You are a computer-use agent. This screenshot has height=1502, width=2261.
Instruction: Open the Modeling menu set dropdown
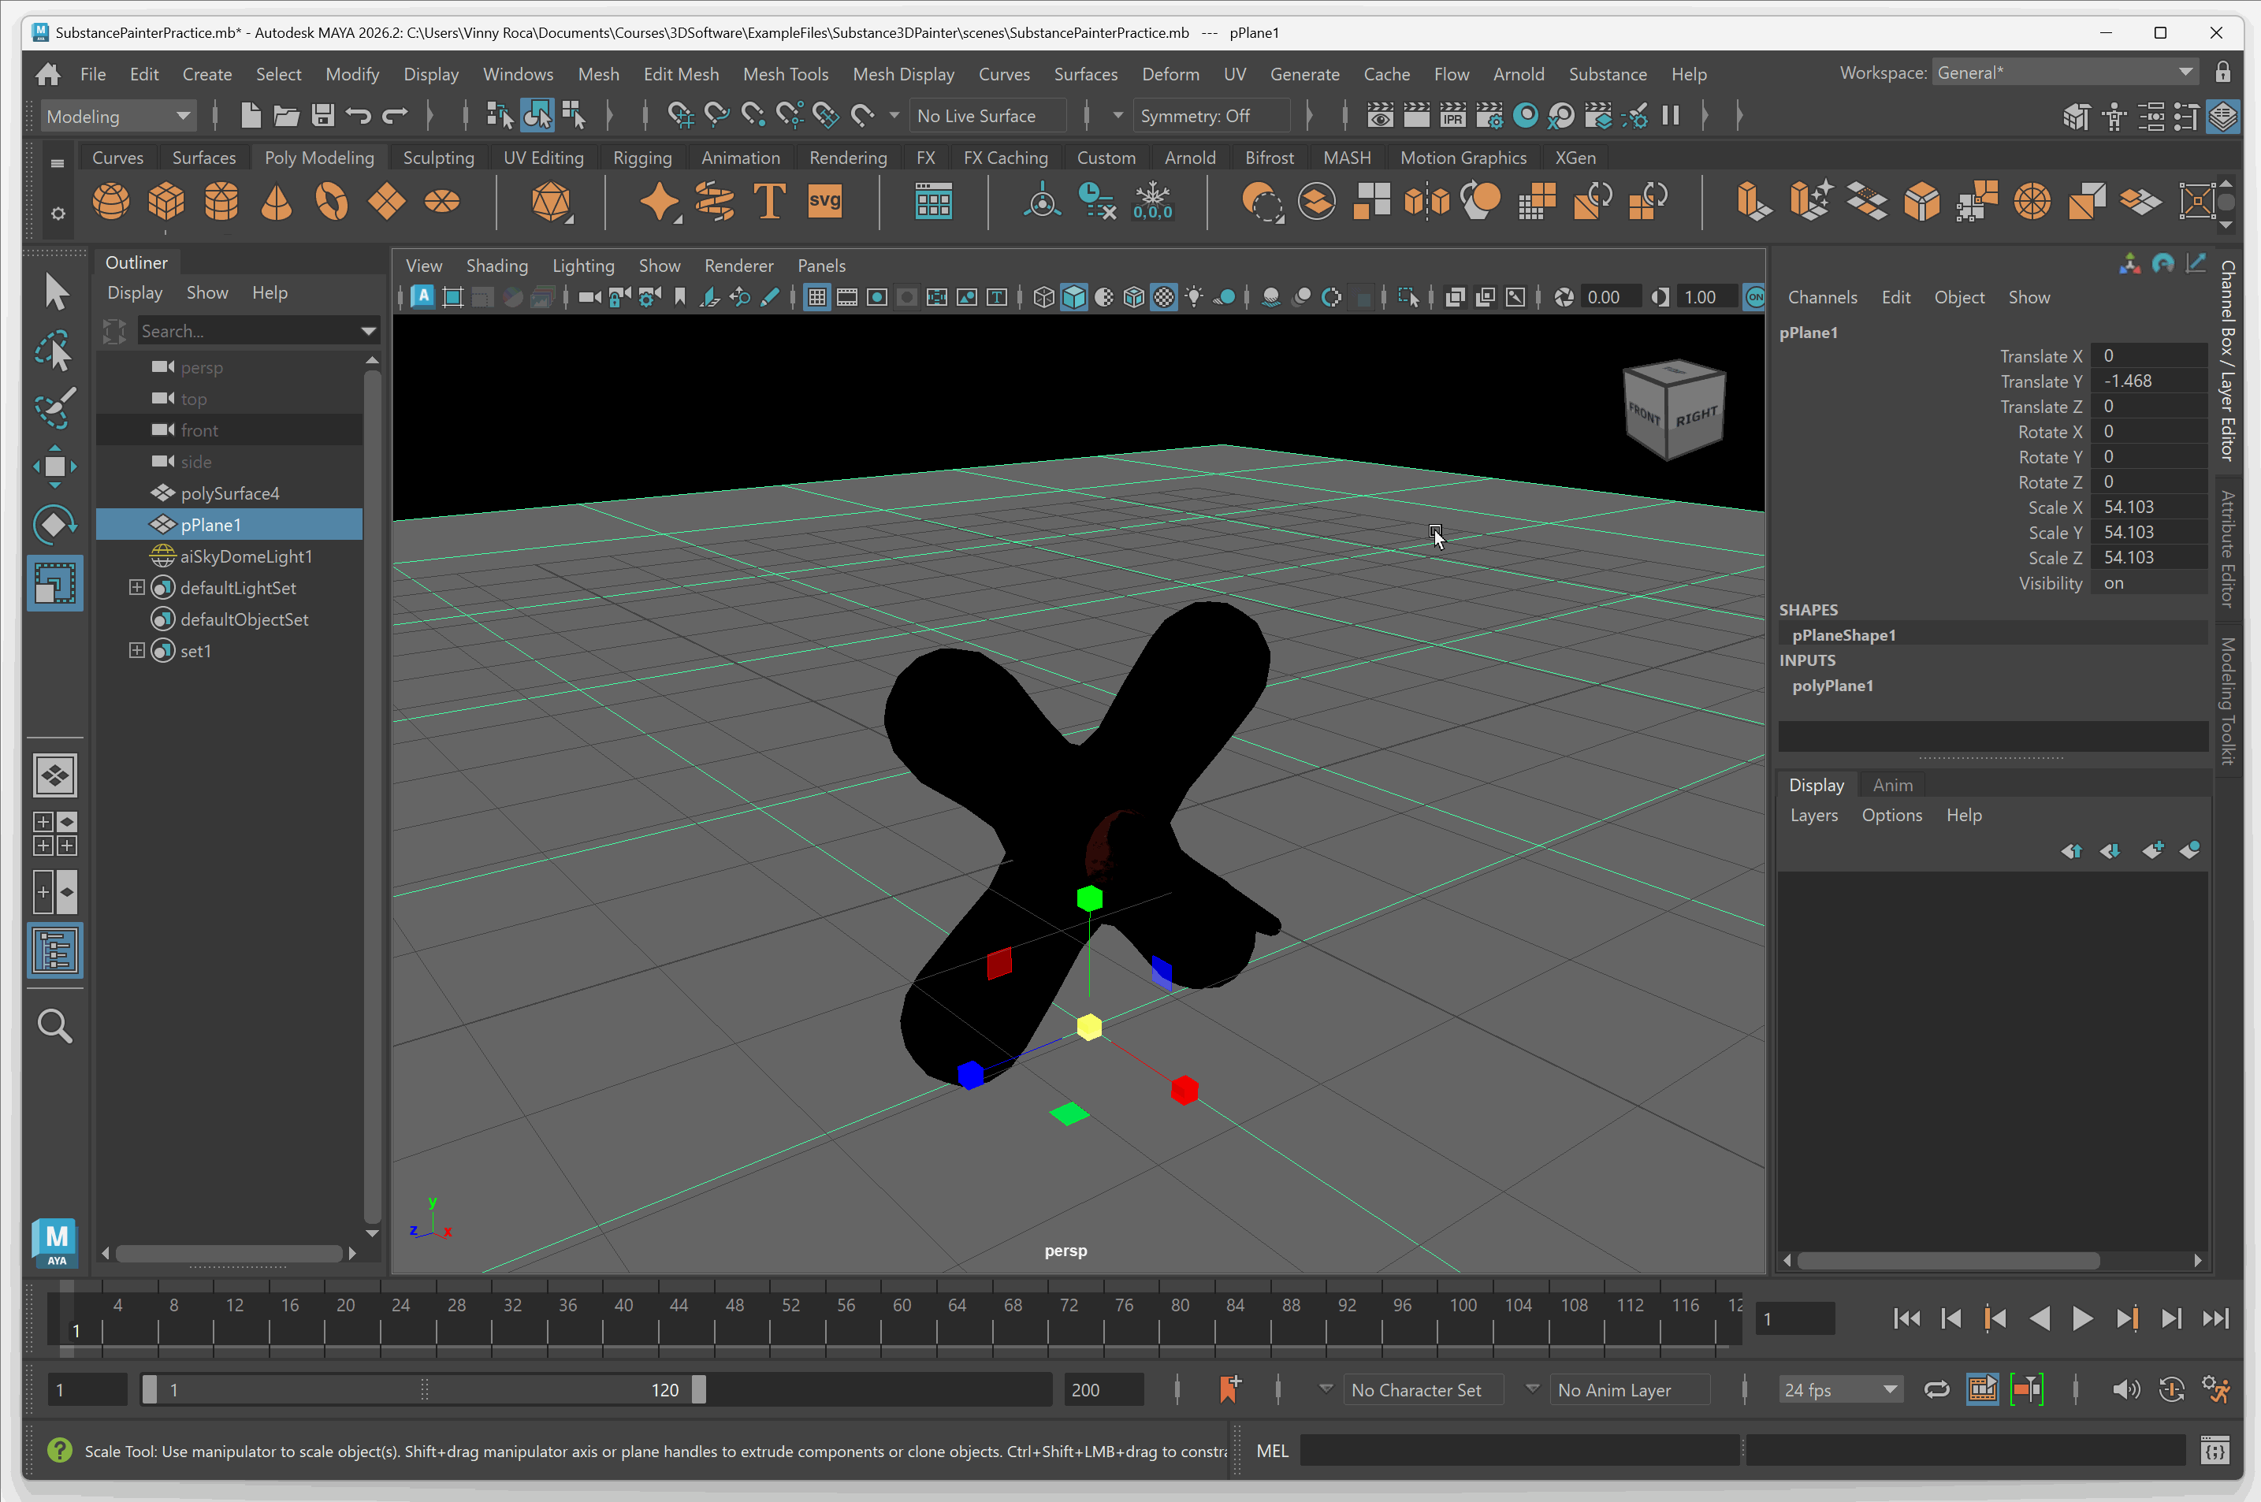[x=118, y=116]
